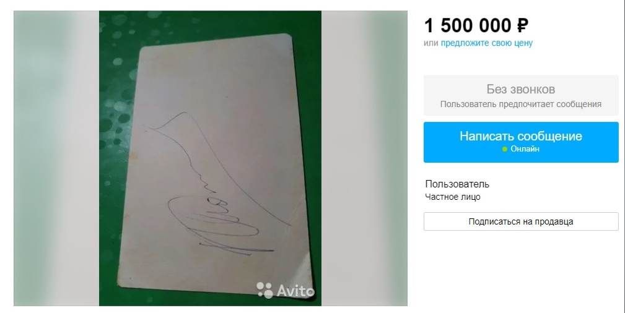
Task: Click the word 'или' before the price offer link
Action: coord(431,43)
